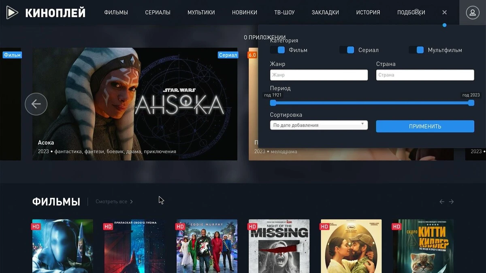Click the search magnifier icon
This screenshot has height=273, width=486.
click(x=418, y=12)
